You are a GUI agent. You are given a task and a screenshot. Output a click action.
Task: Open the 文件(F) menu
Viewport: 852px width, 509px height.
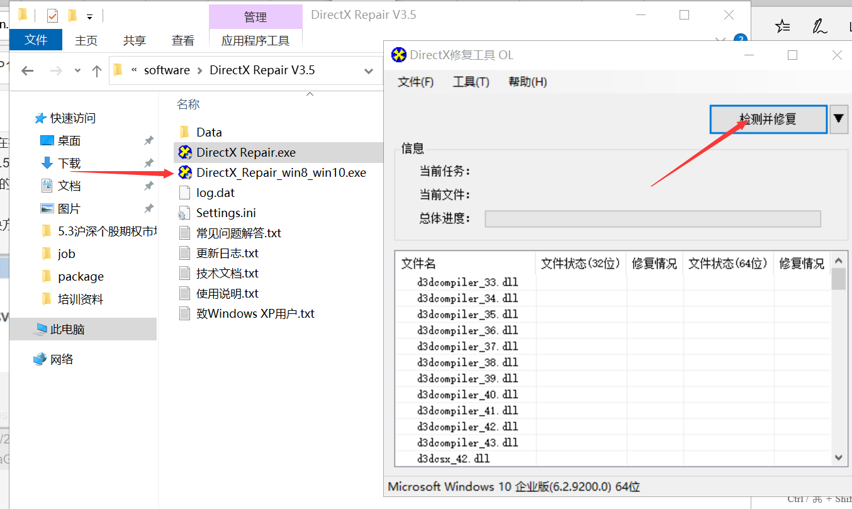pyautogui.click(x=416, y=82)
